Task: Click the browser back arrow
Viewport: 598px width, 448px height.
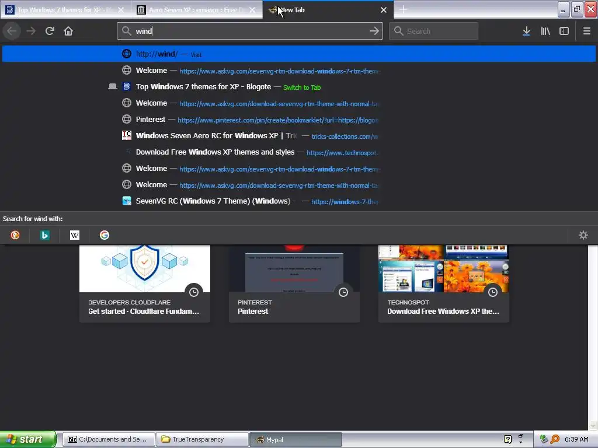Action: point(12,31)
